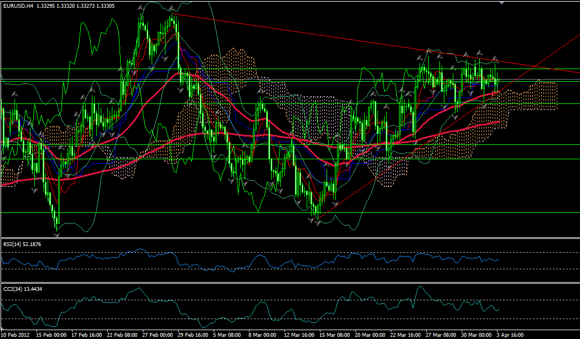Click the 5 Mar 08:00 time axis label

[x=227, y=335]
